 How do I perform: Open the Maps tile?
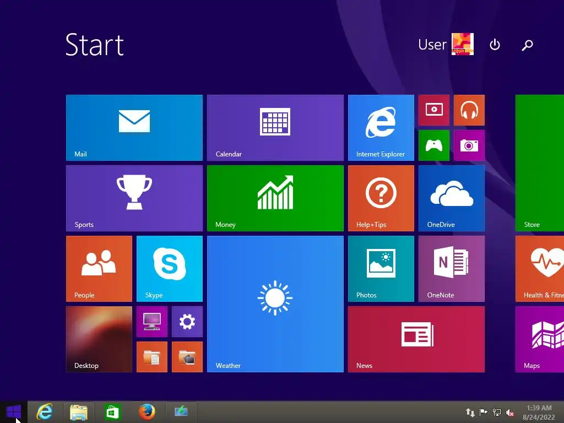click(540, 339)
